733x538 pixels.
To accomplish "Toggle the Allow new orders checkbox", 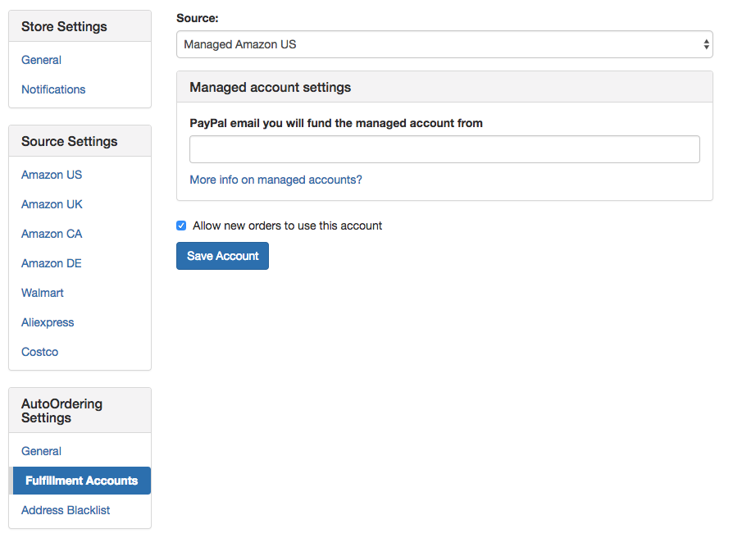I will [x=181, y=226].
